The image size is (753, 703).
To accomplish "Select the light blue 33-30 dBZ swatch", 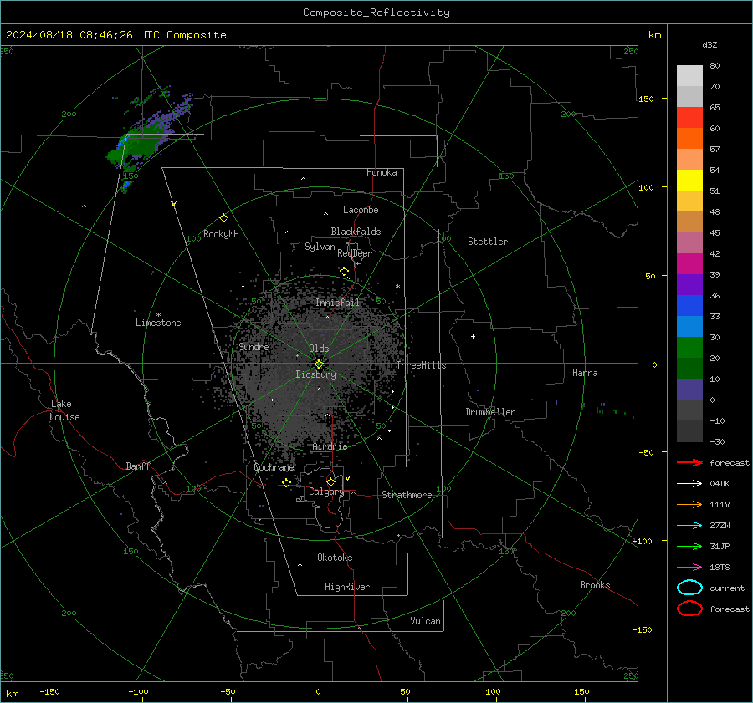I will (x=689, y=327).
